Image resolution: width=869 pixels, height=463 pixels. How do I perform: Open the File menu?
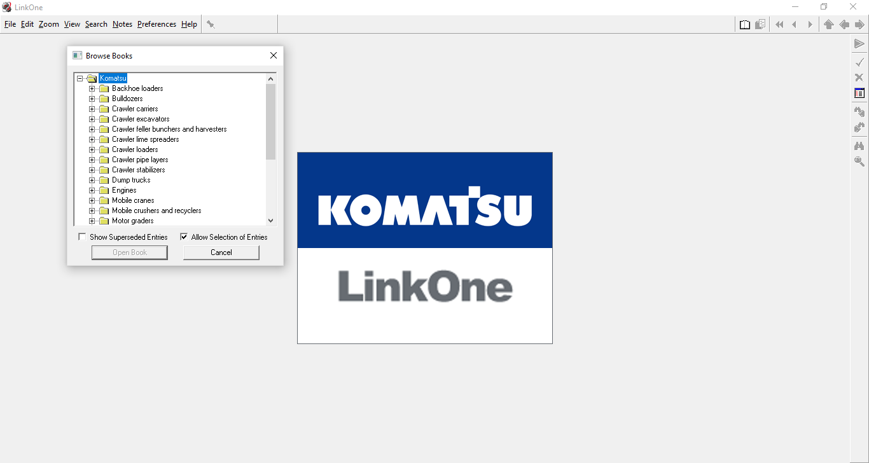pos(10,24)
